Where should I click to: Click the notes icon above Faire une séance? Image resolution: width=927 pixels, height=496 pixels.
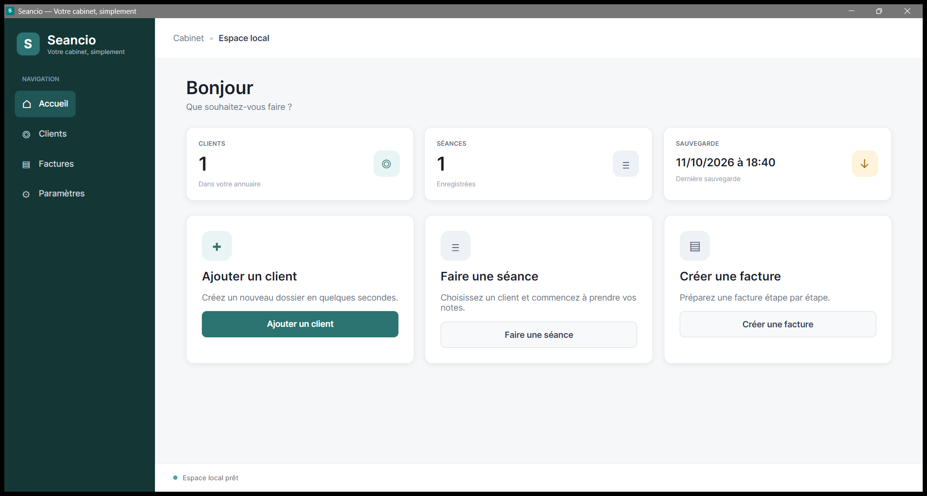[x=455, y=246]
